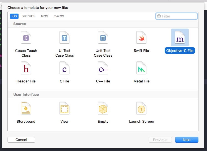Open the tvOS platform tab
This screenshot has height=151, width=207.
click(x=45, y=16)
